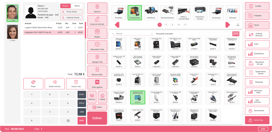Open Vencimiento lock button
The width and height of the screenshot is (272, 132).
coord(257,111)
